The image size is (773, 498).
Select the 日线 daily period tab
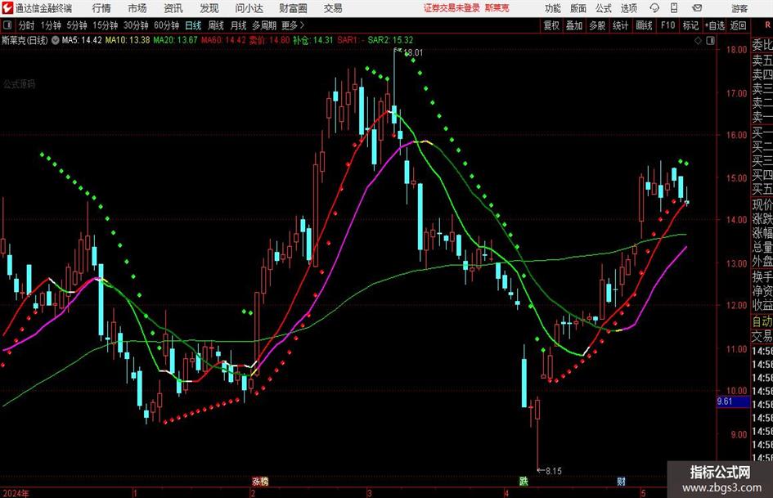click(x=193, y=25)
